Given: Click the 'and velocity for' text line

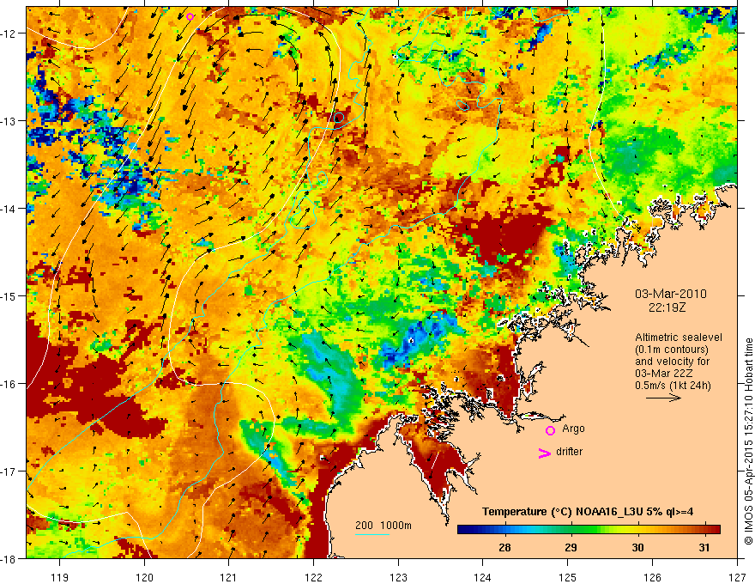Looking at the screenshot, I should coord(672,362).
